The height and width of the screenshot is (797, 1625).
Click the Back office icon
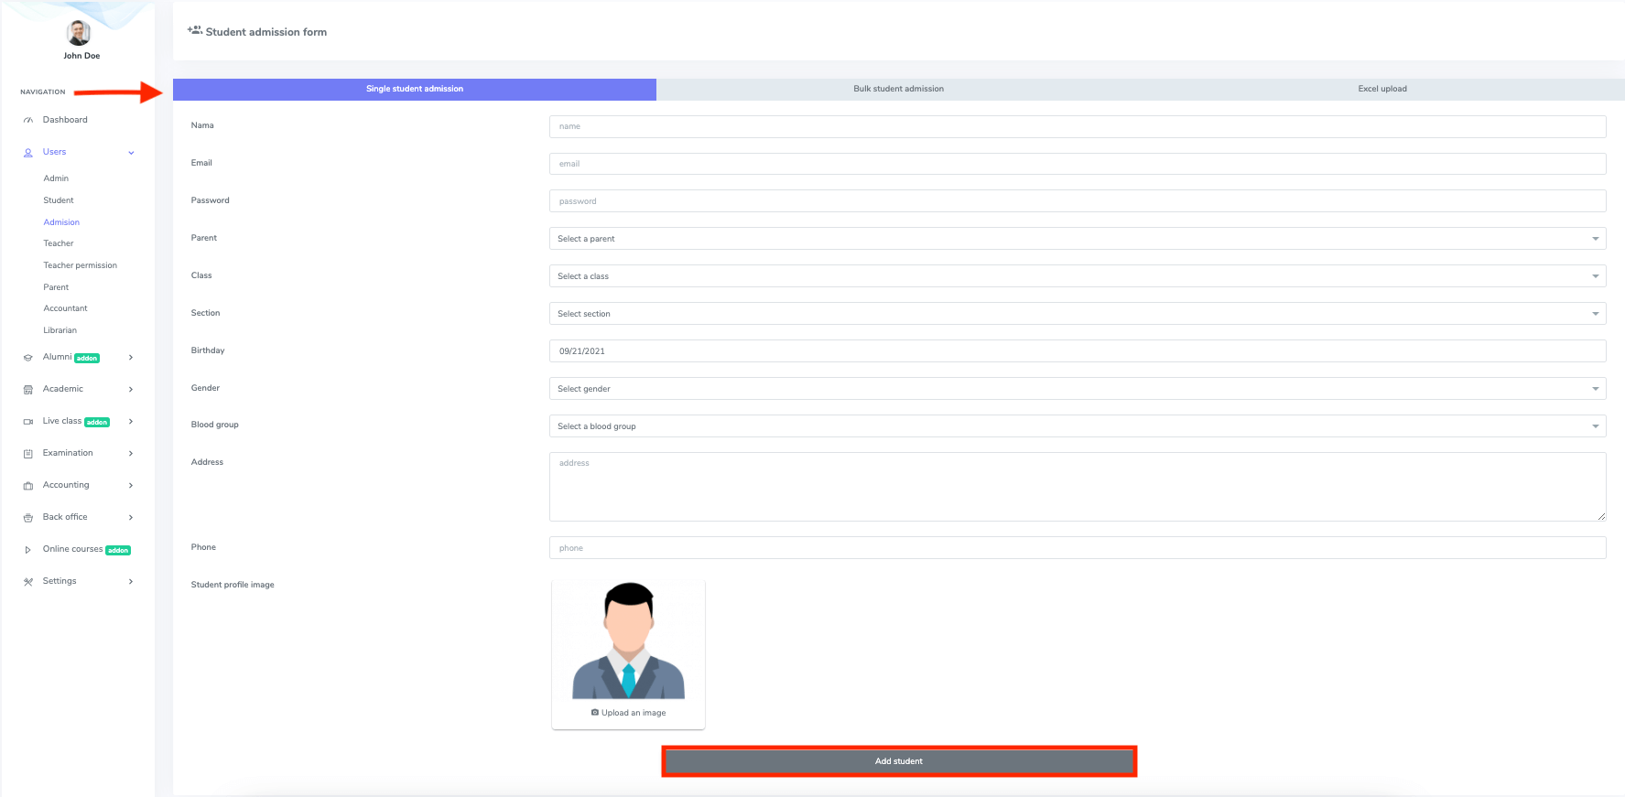[28, 518]
